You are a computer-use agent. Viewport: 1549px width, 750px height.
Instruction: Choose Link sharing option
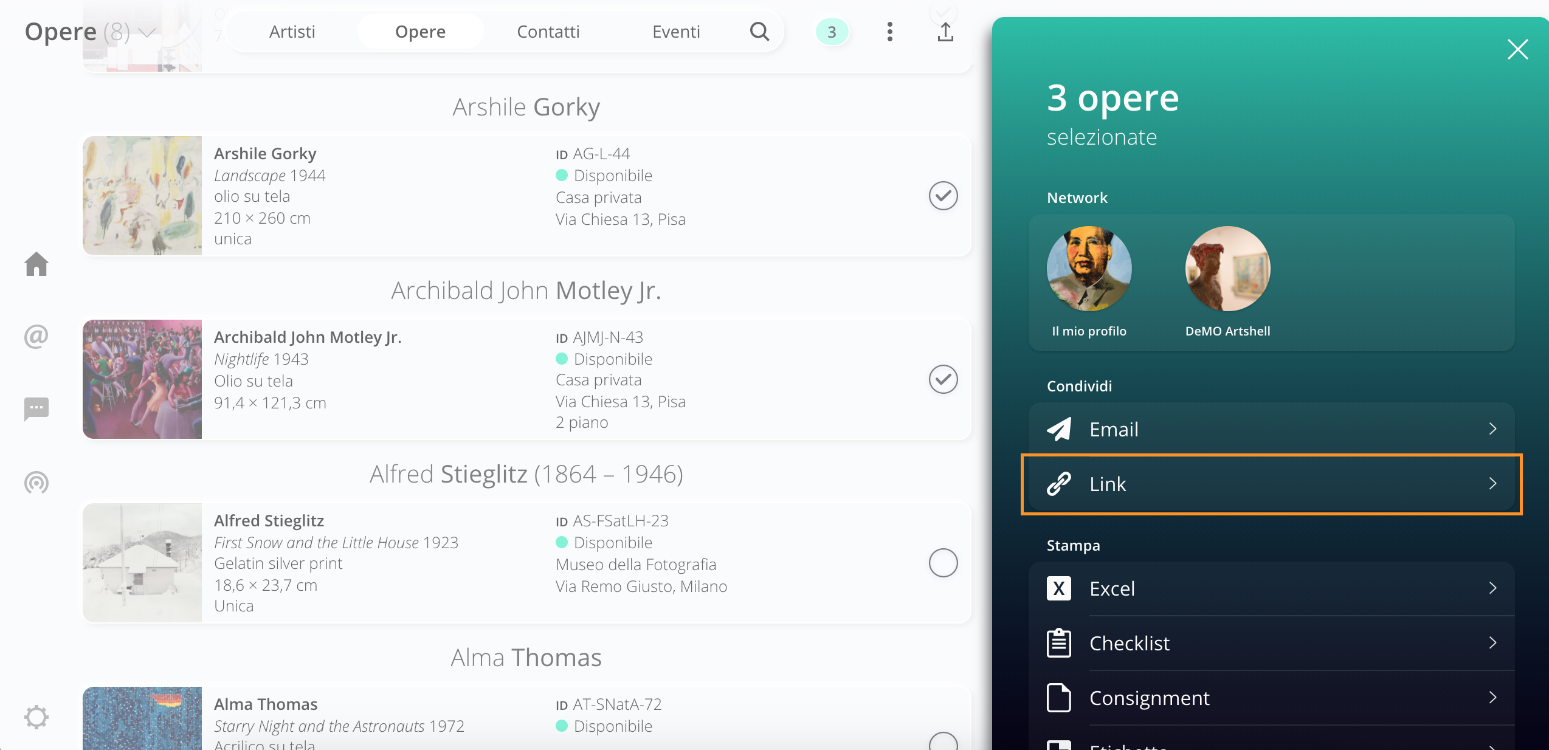tap(1272, 484)
